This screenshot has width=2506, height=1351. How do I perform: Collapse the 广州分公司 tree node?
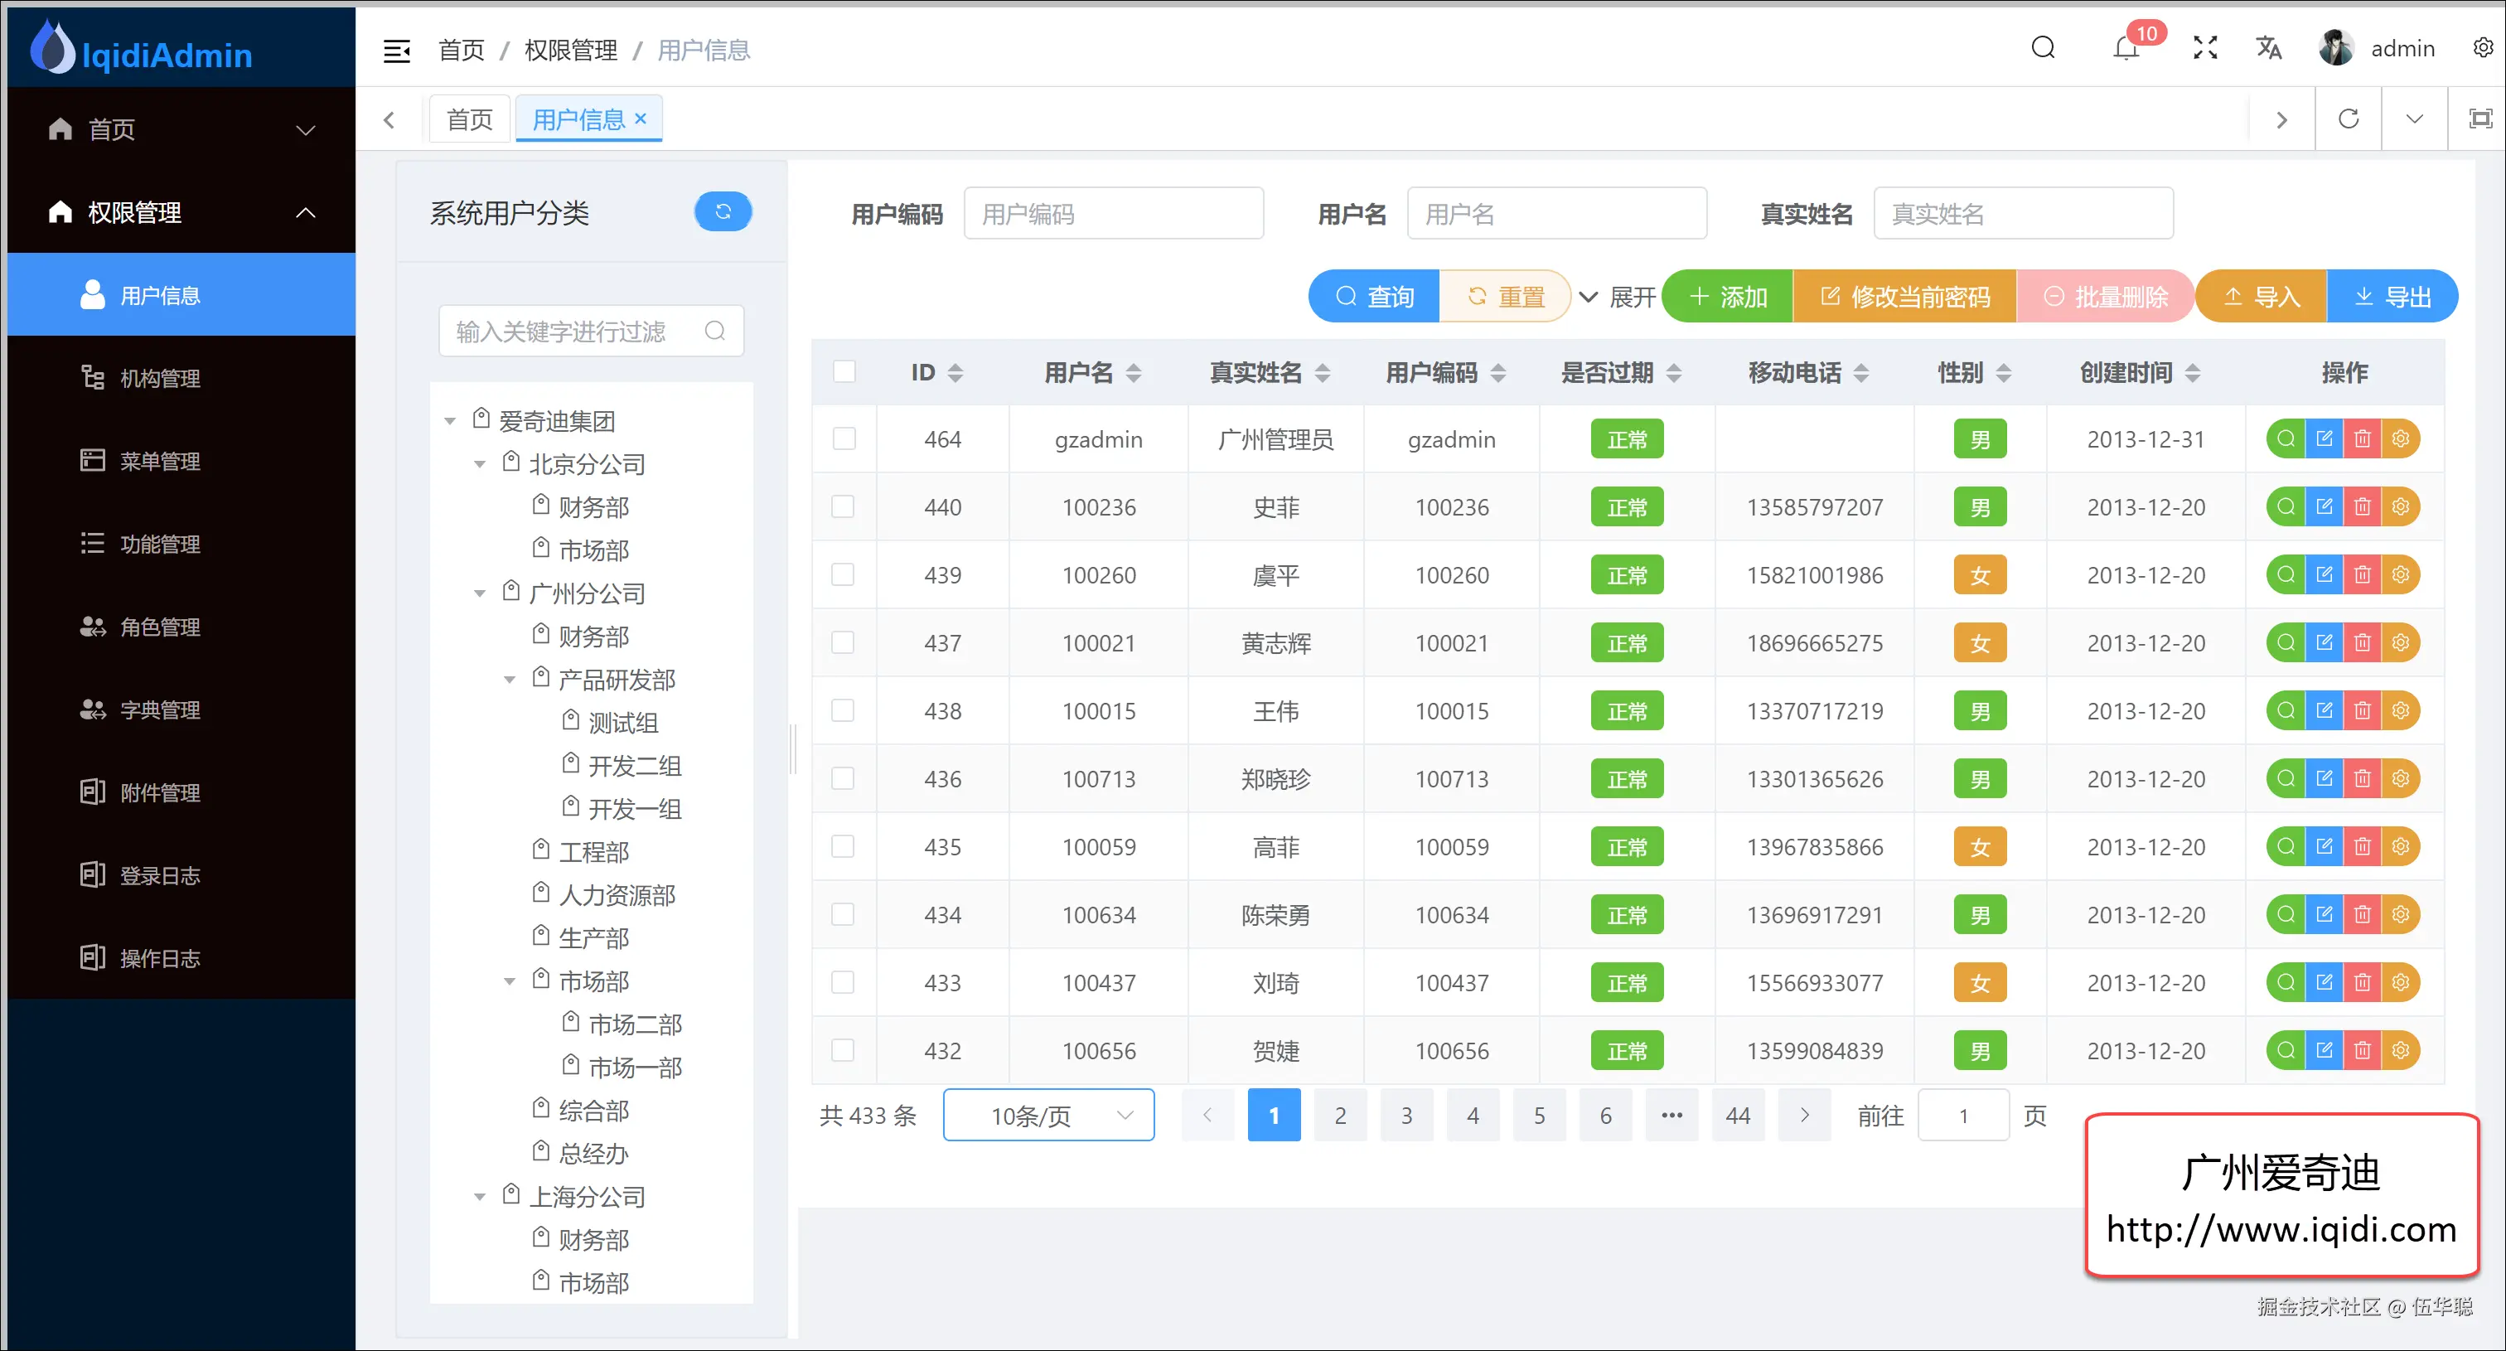coord(480,593)
